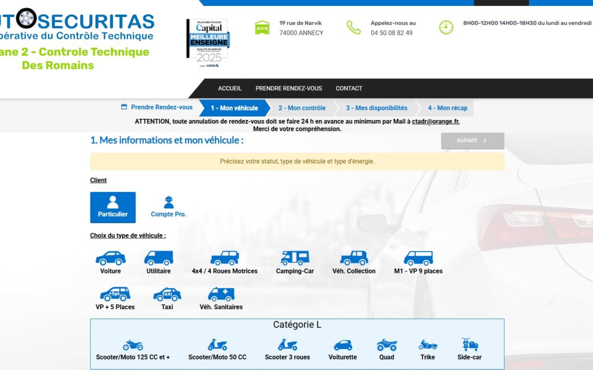Pick the Camping-Car vehicle icon
This screenshot has height=370, width=593.
click(295, 258)
